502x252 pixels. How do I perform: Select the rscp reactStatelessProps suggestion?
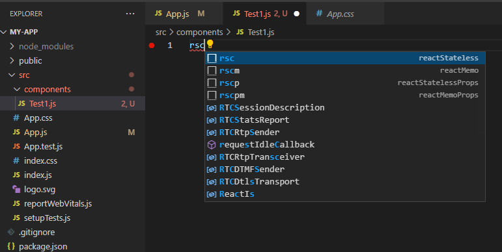345,82
